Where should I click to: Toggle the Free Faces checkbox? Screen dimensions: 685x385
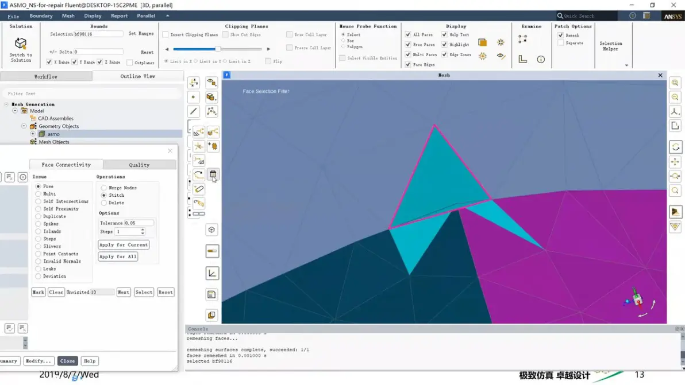pyautogui.click(x=408, y=45)
